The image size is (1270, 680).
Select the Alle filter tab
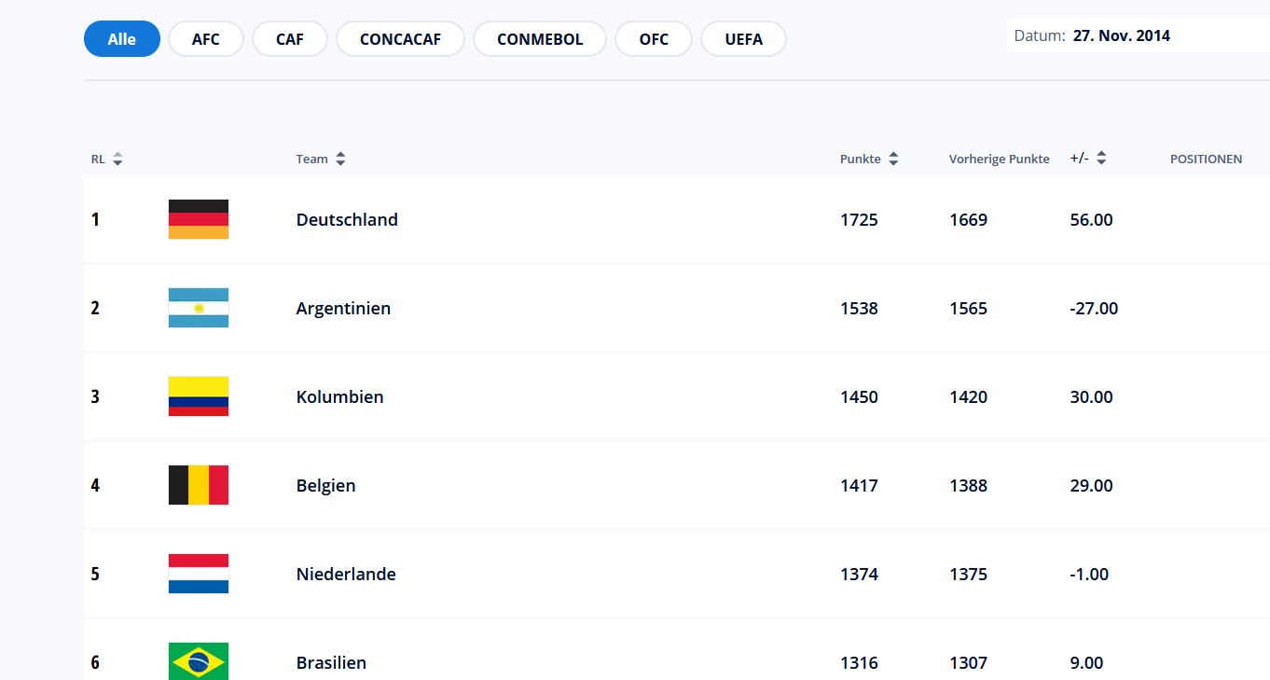pyautogui.click(x=122, y=39)
